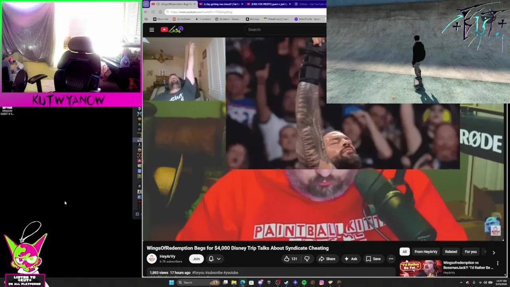Select the 'From HeyArVy' filter chip
Screen dimensions: 510x287
click(426, 252)
